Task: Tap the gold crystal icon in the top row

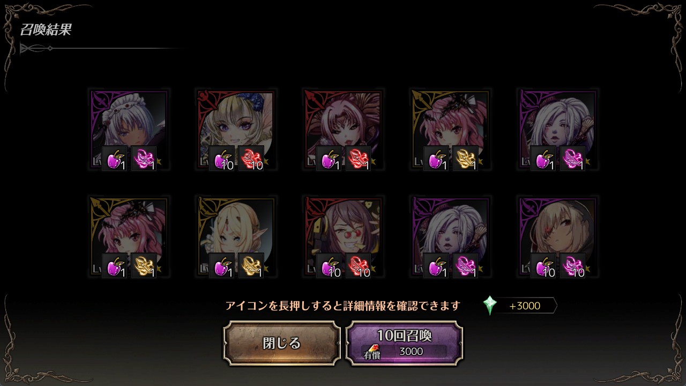Action: coord(465,159)
